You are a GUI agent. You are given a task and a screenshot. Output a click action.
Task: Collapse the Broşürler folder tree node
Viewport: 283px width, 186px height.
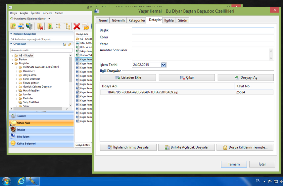pyautogui.click(x=12, y=63)
